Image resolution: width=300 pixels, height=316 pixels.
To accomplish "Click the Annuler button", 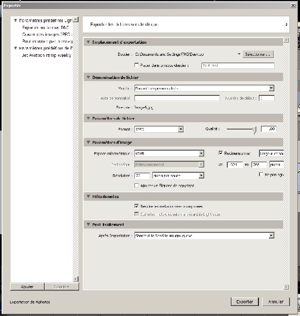I will coord(276,302).
